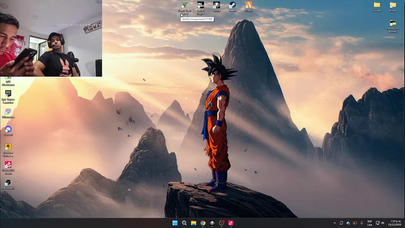Open the clock showing 7:27 p. m.
The width and height of the screenshot is (405, 228).
click(395, 223)
